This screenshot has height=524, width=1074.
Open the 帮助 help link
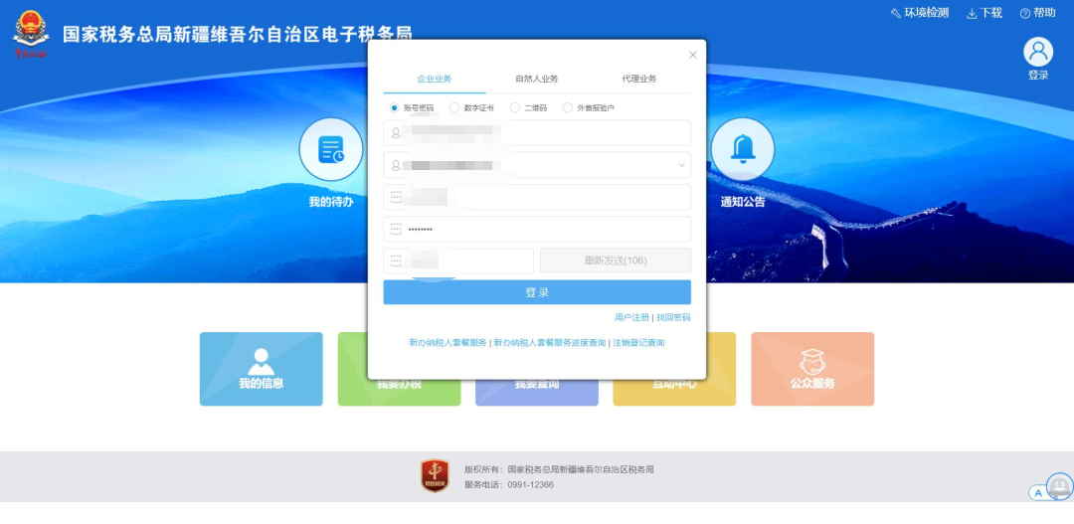coord(1037,13)
